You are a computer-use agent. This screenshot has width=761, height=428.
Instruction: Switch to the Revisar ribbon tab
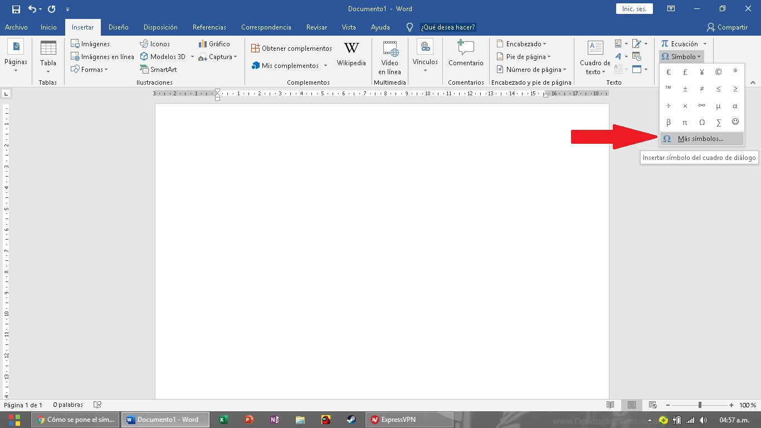click(316, 27)
